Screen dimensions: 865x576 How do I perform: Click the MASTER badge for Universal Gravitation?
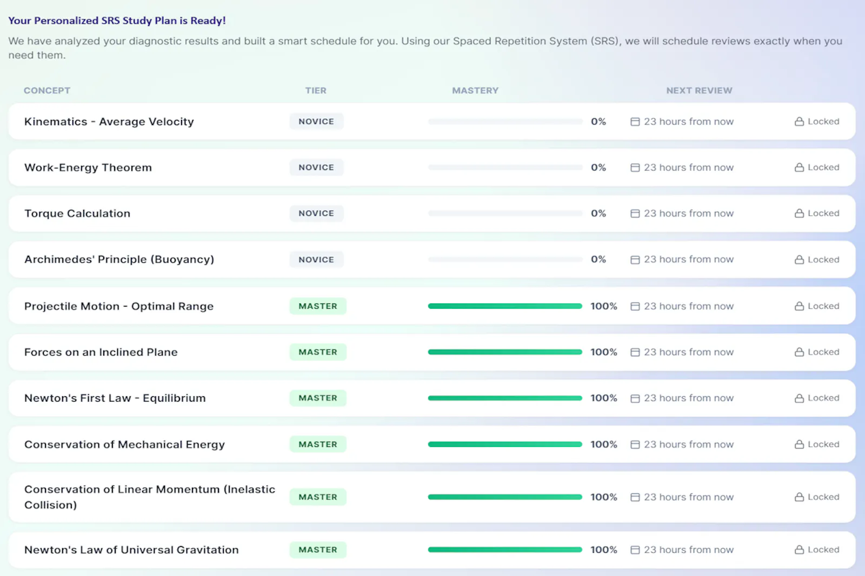tap(318, 550)
